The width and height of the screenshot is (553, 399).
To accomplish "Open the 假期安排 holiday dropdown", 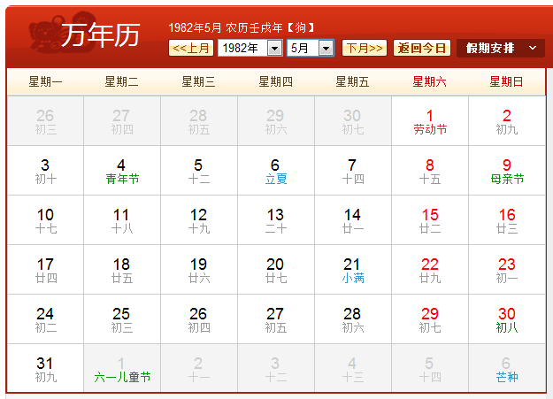I will coord(501,48).
